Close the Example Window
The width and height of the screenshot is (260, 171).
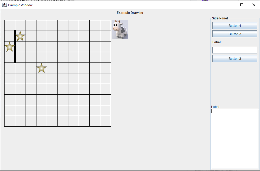[x=254, y=5]
